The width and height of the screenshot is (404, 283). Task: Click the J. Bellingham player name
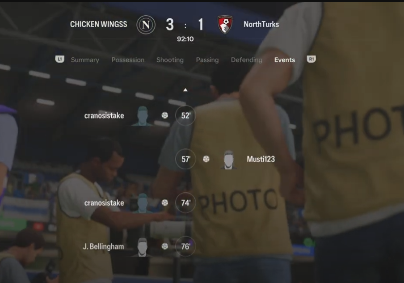pyautogui.click(x=103, y=247)
